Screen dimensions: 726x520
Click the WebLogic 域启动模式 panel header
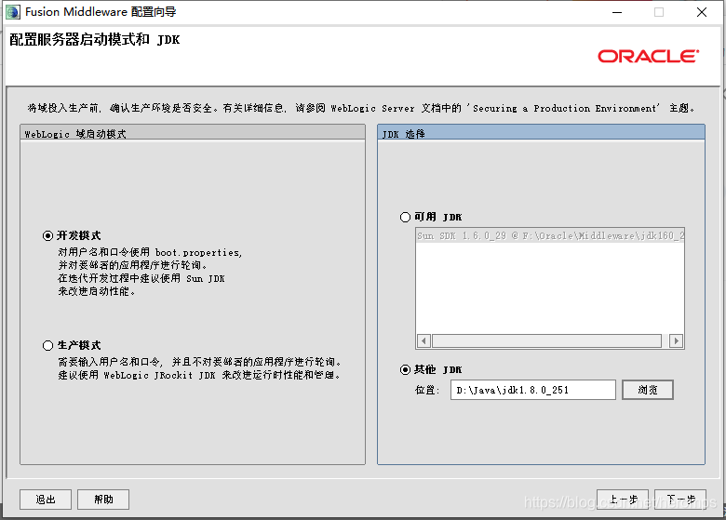click(x=193, y=134)
